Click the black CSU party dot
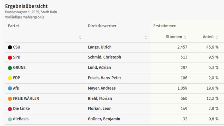The width and height of the screenshot is (224, 126). [10, 47]
